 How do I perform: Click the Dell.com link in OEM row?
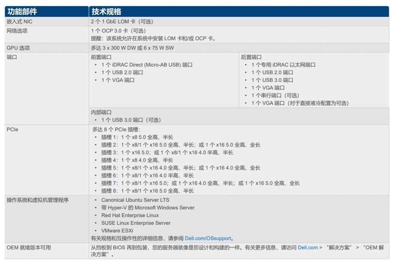coord(308,248)
